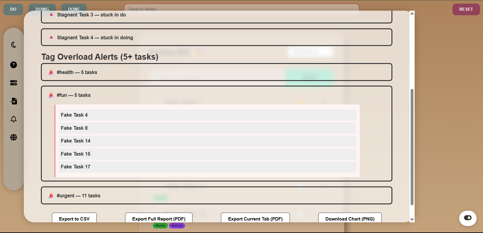Open the storage stack sidebar icon

point(13,83)
